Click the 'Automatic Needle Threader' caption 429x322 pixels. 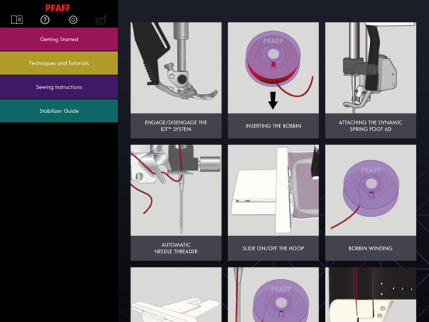[176, 248]
